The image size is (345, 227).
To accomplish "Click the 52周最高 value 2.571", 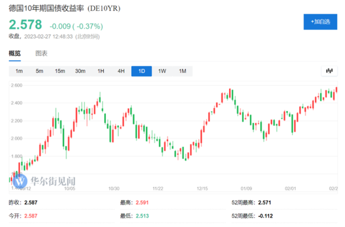I will (265, 203).
